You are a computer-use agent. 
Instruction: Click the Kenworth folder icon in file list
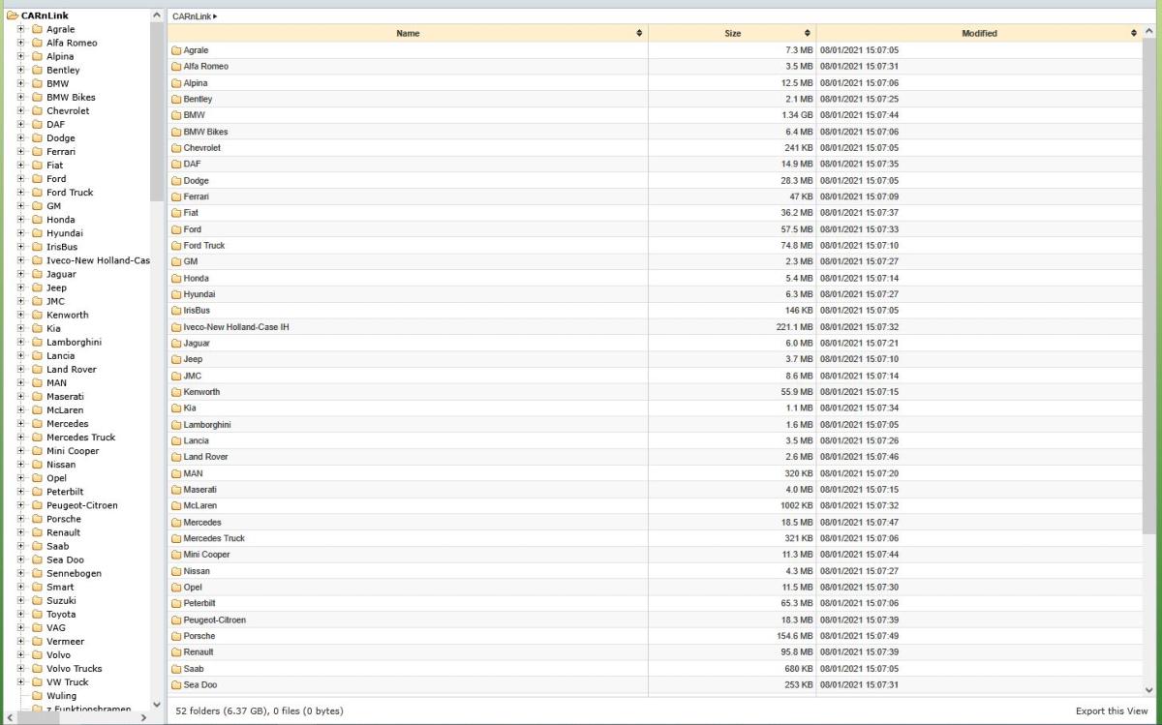tap(176, 392)
